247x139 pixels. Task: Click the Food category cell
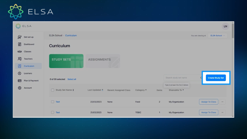[x=138, y=102]
